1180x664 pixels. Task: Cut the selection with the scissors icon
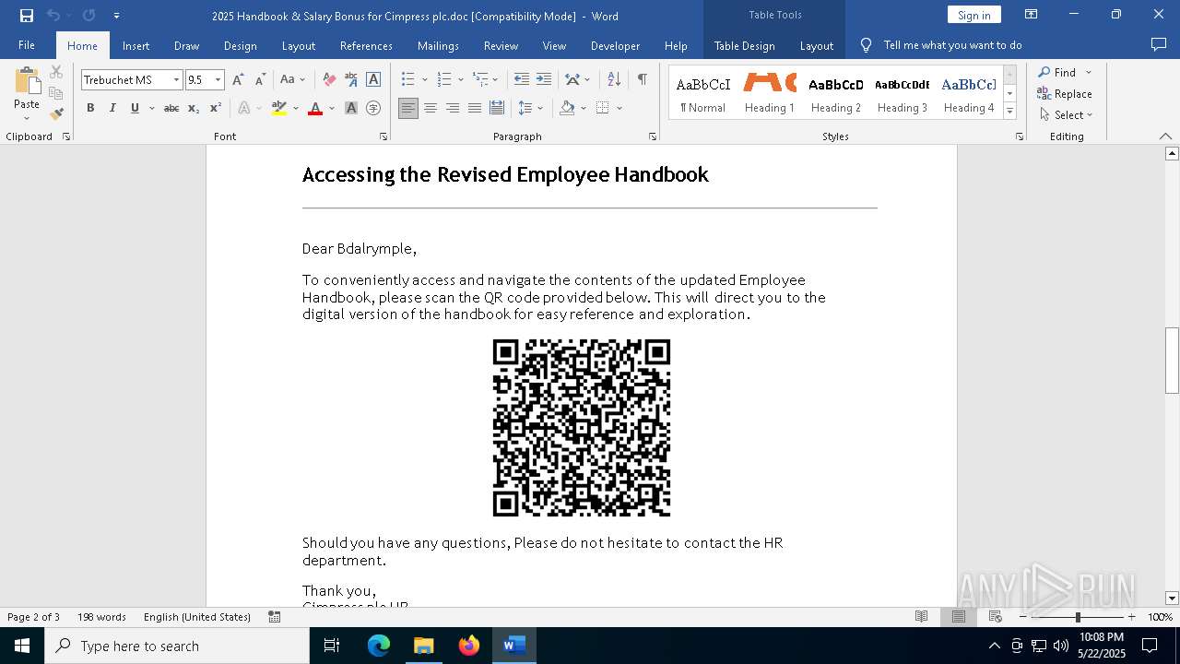[x=56, y=72]
